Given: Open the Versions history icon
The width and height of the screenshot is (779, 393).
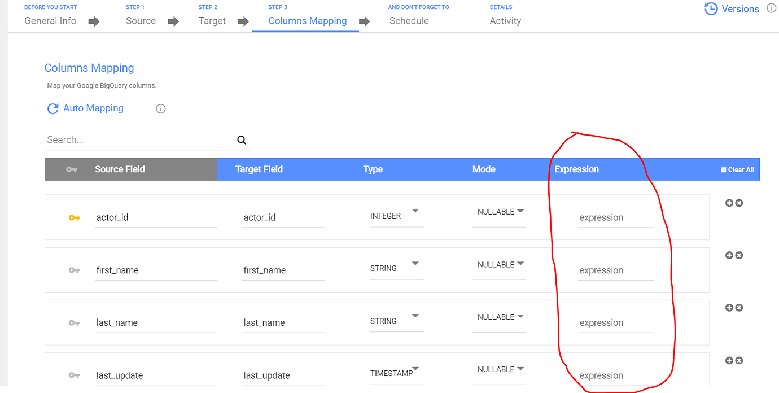Looking at the screenshot, I should tap(711, 9).
